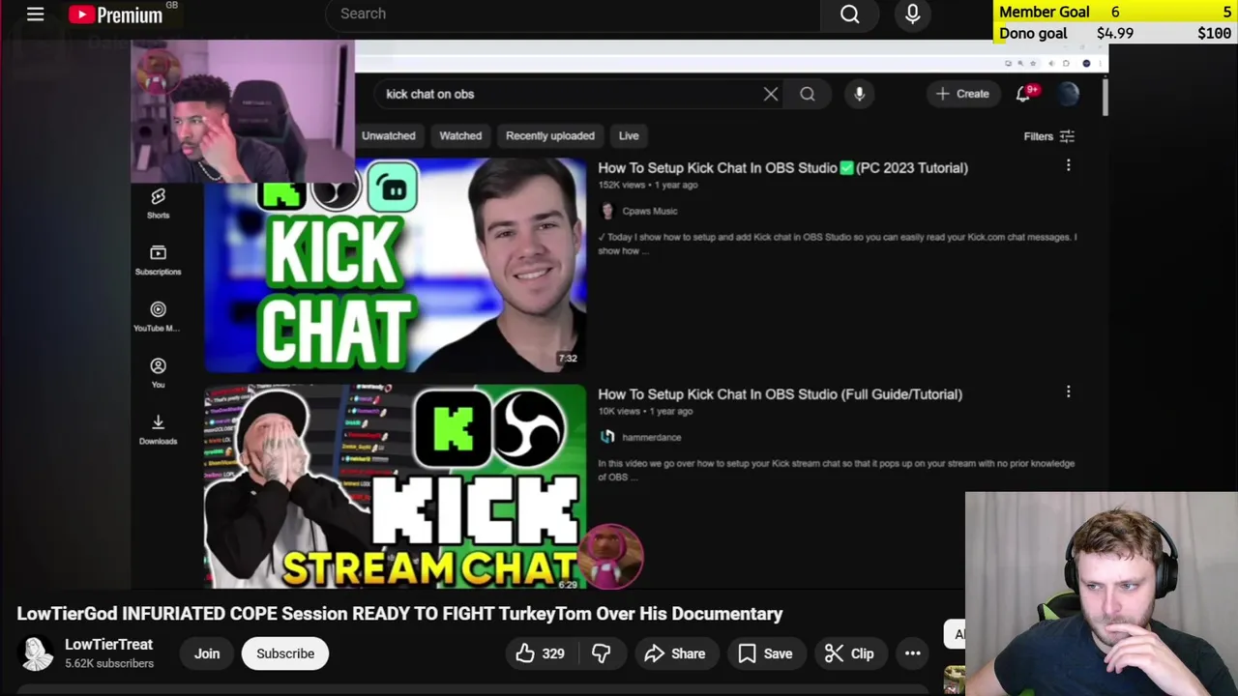Click inner search magnifier beside the query
This screenshot has width=1238, height=696.
point(807,94)
